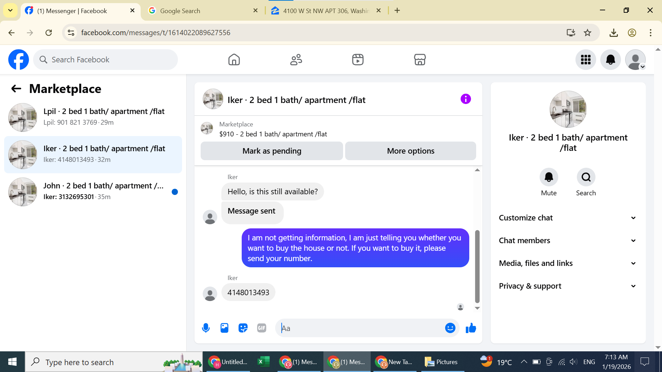Expand the Customize chat section
Viewport: 662px width, 372px height.
tap(568, 218)
